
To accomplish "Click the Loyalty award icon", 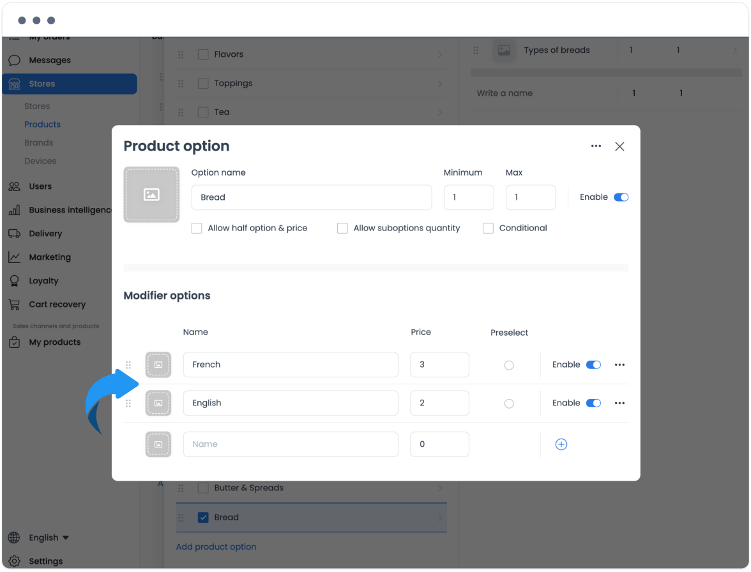I will (x=14, y=281).
